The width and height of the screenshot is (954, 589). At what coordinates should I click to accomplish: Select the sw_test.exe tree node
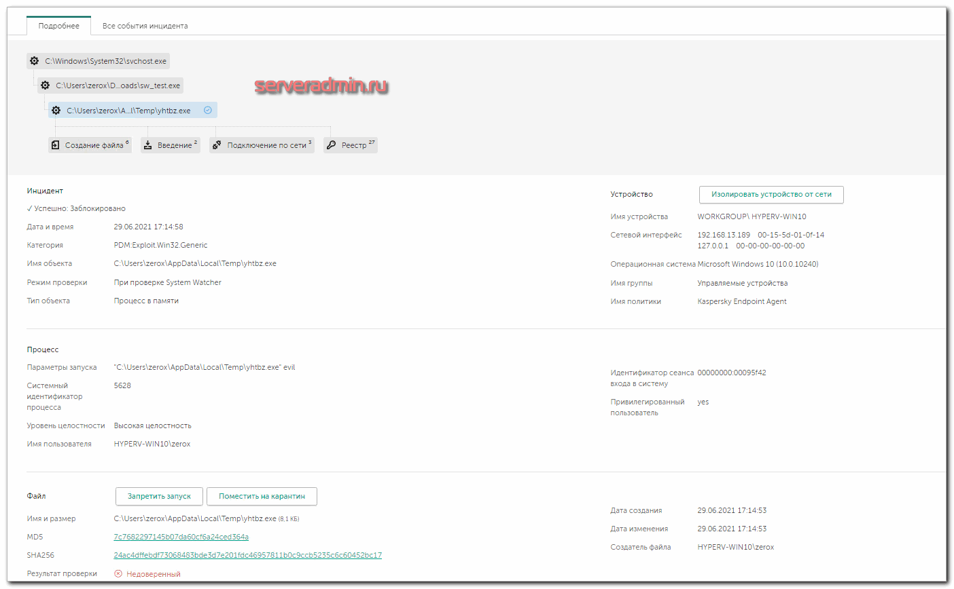coord(118,85)
